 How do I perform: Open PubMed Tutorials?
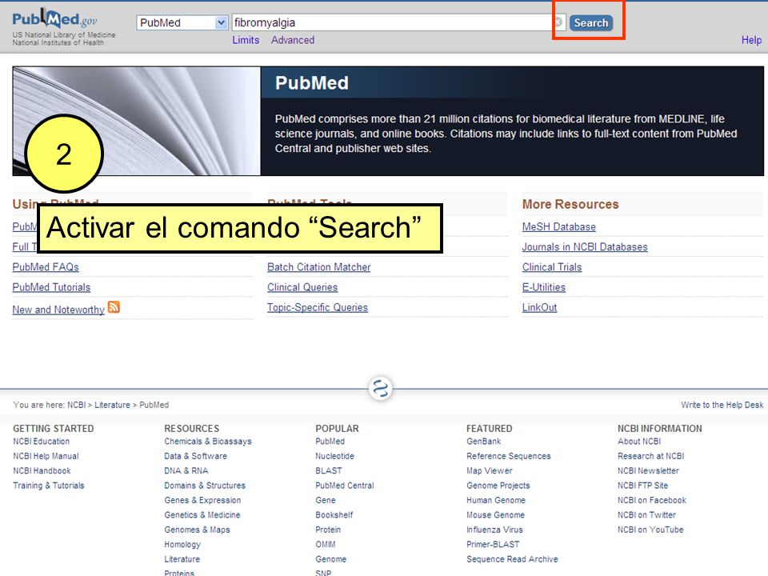click(x=51, y=287)
